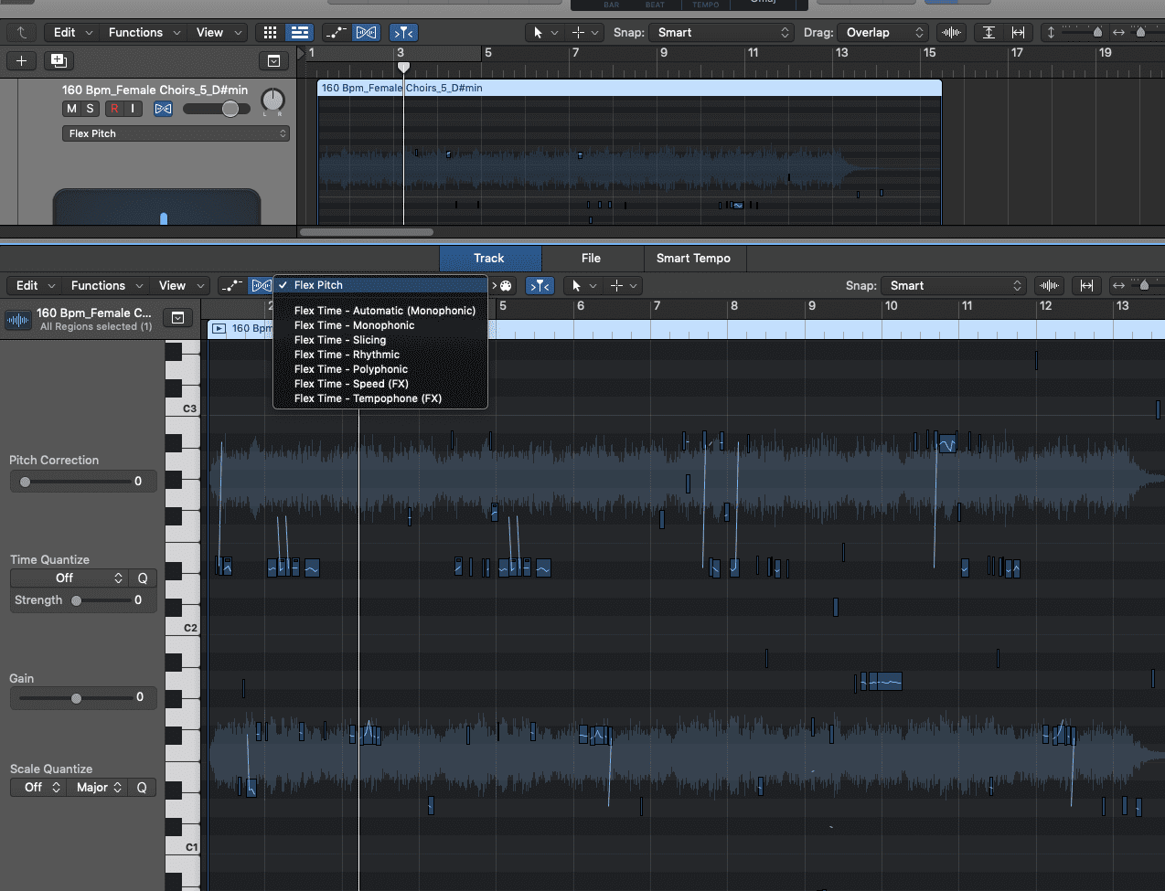
Task: Toggle automation icon in the editor toolbar
Action: click(232, 285)
